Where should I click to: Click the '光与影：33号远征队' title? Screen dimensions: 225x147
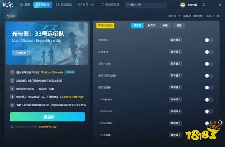point(38,34)
